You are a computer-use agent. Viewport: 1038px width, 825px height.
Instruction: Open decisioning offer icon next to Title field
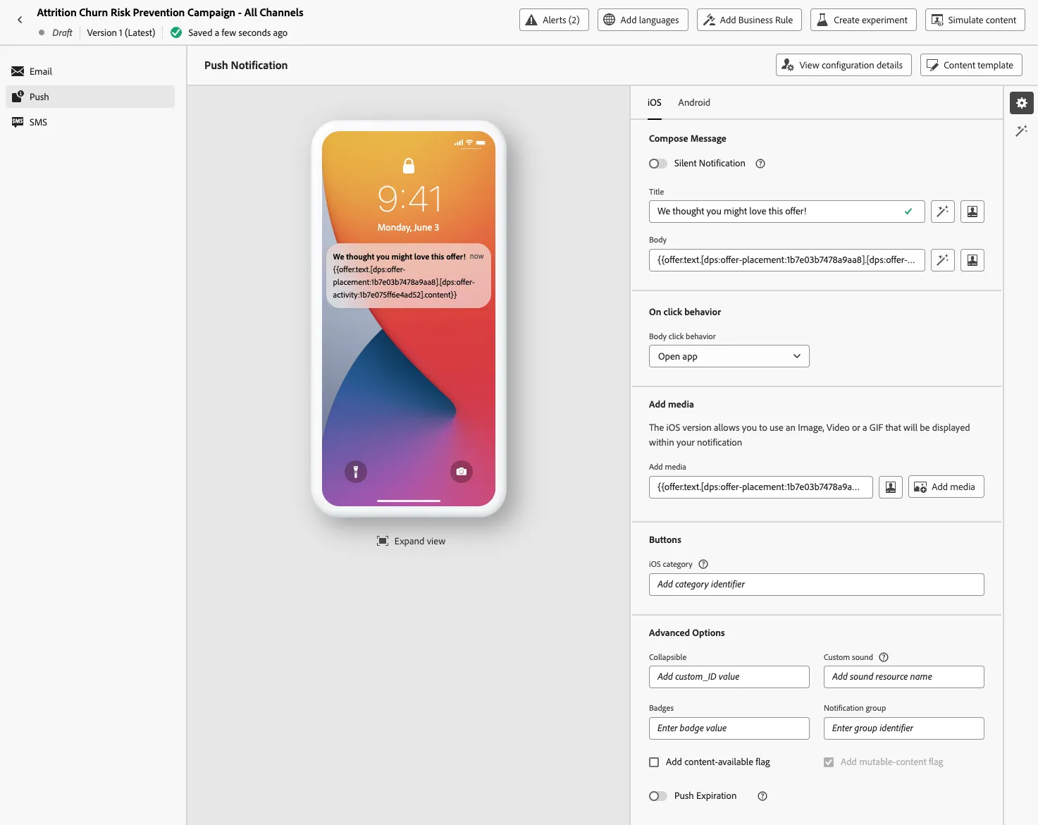[972, 212]
